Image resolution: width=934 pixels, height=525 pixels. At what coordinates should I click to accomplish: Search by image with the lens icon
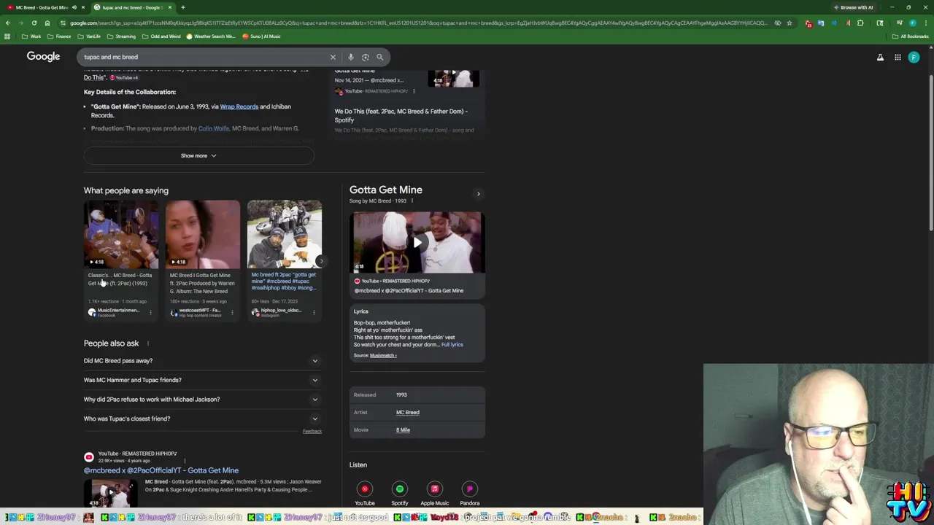(x=365, y=57)
